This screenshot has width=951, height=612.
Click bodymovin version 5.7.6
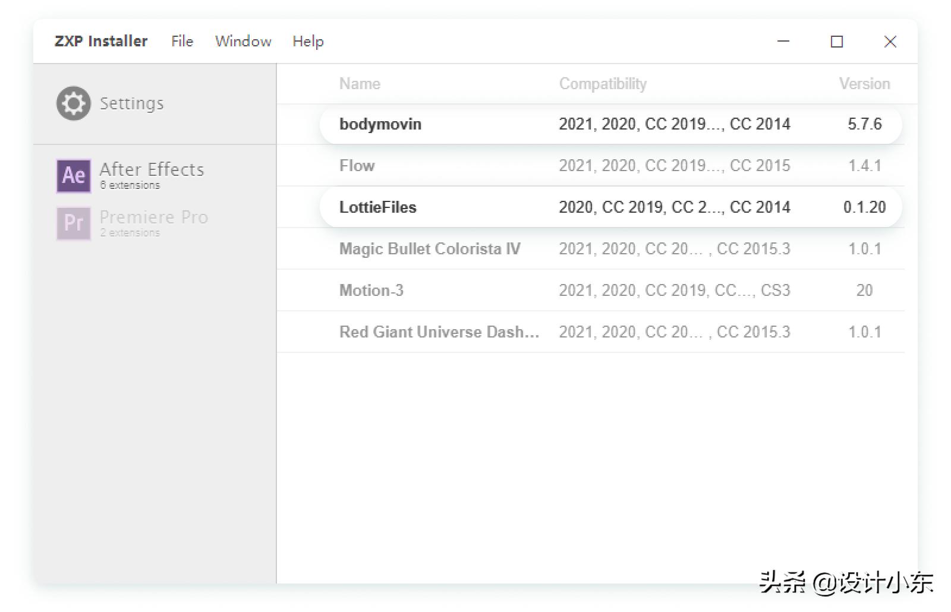(x=864, y=124)
